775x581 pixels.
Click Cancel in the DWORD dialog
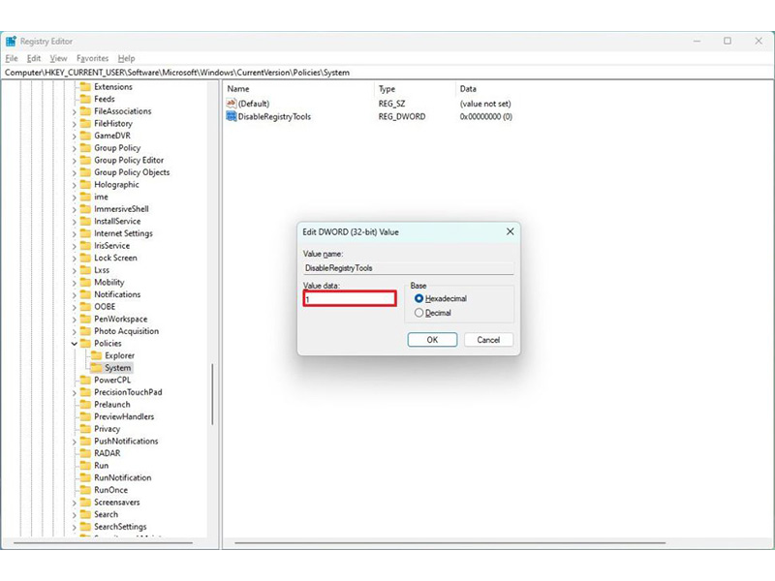click(488, 340)
